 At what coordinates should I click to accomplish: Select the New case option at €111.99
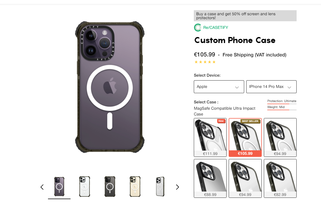tap(210, 137)
